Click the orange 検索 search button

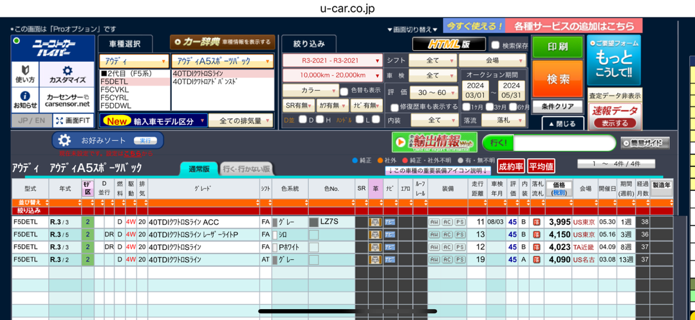(557, 79)
